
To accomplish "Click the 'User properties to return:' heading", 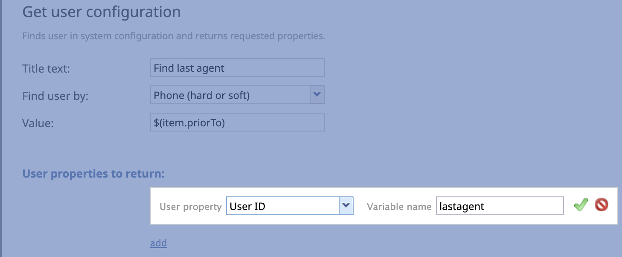I will pos(93,174).
